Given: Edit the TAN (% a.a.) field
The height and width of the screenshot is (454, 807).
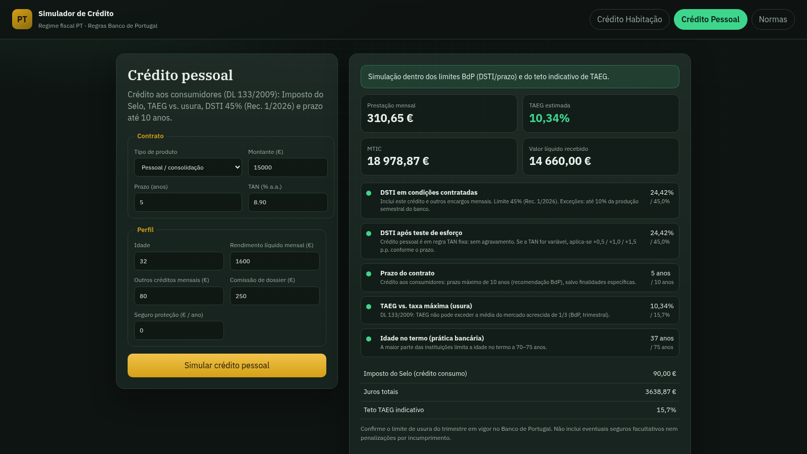Looking at the screenshot, I should pos(288,202).
